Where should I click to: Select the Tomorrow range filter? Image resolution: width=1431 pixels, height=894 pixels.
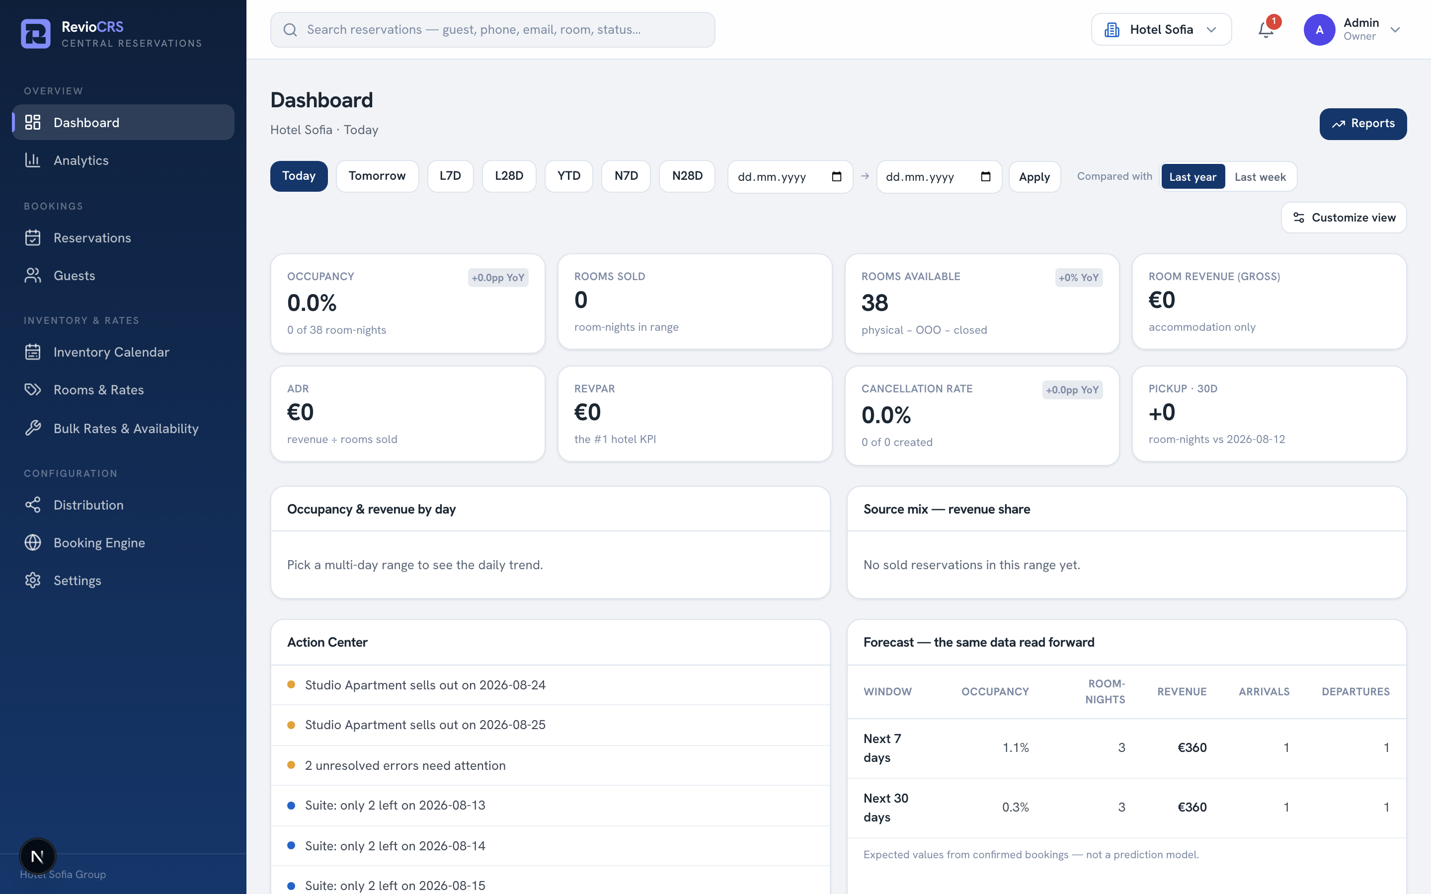click(377, 176)
